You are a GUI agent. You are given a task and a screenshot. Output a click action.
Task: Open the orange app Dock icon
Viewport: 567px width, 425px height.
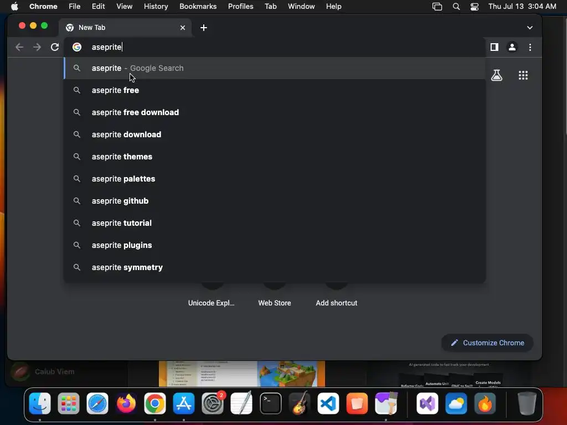(357, 403)
